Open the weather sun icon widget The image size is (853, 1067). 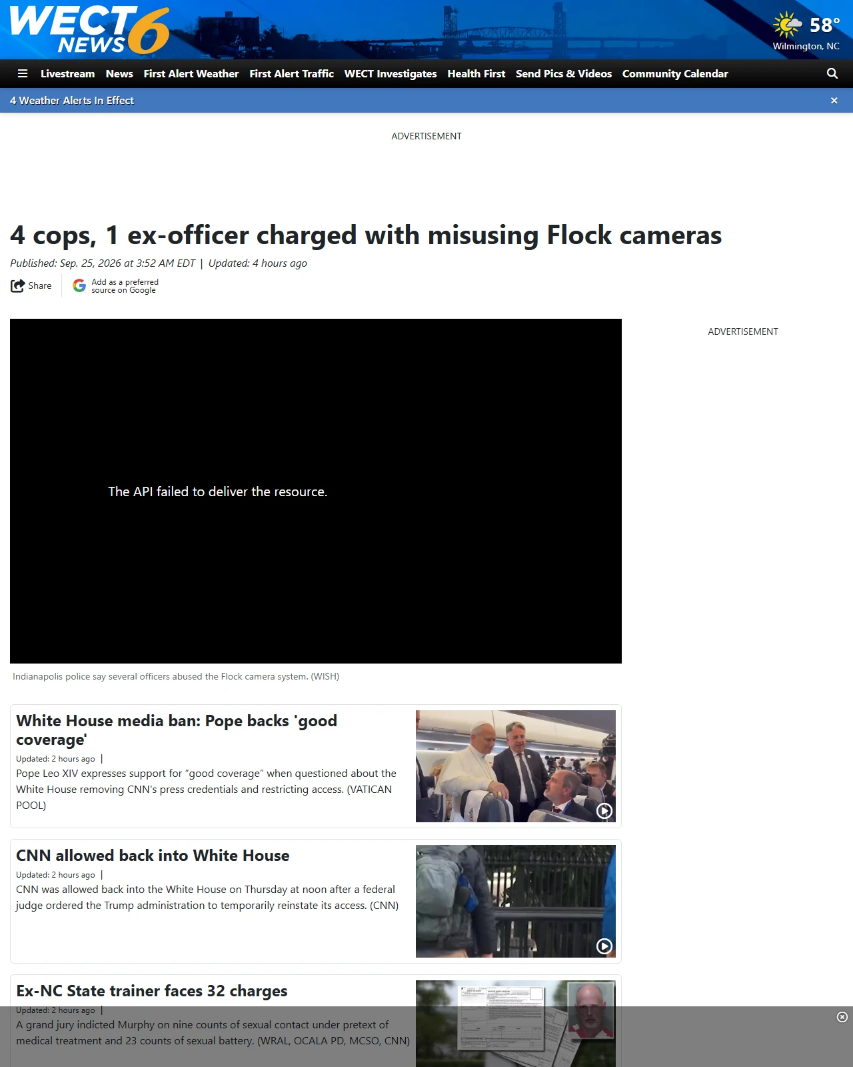[x=787, y=25]
